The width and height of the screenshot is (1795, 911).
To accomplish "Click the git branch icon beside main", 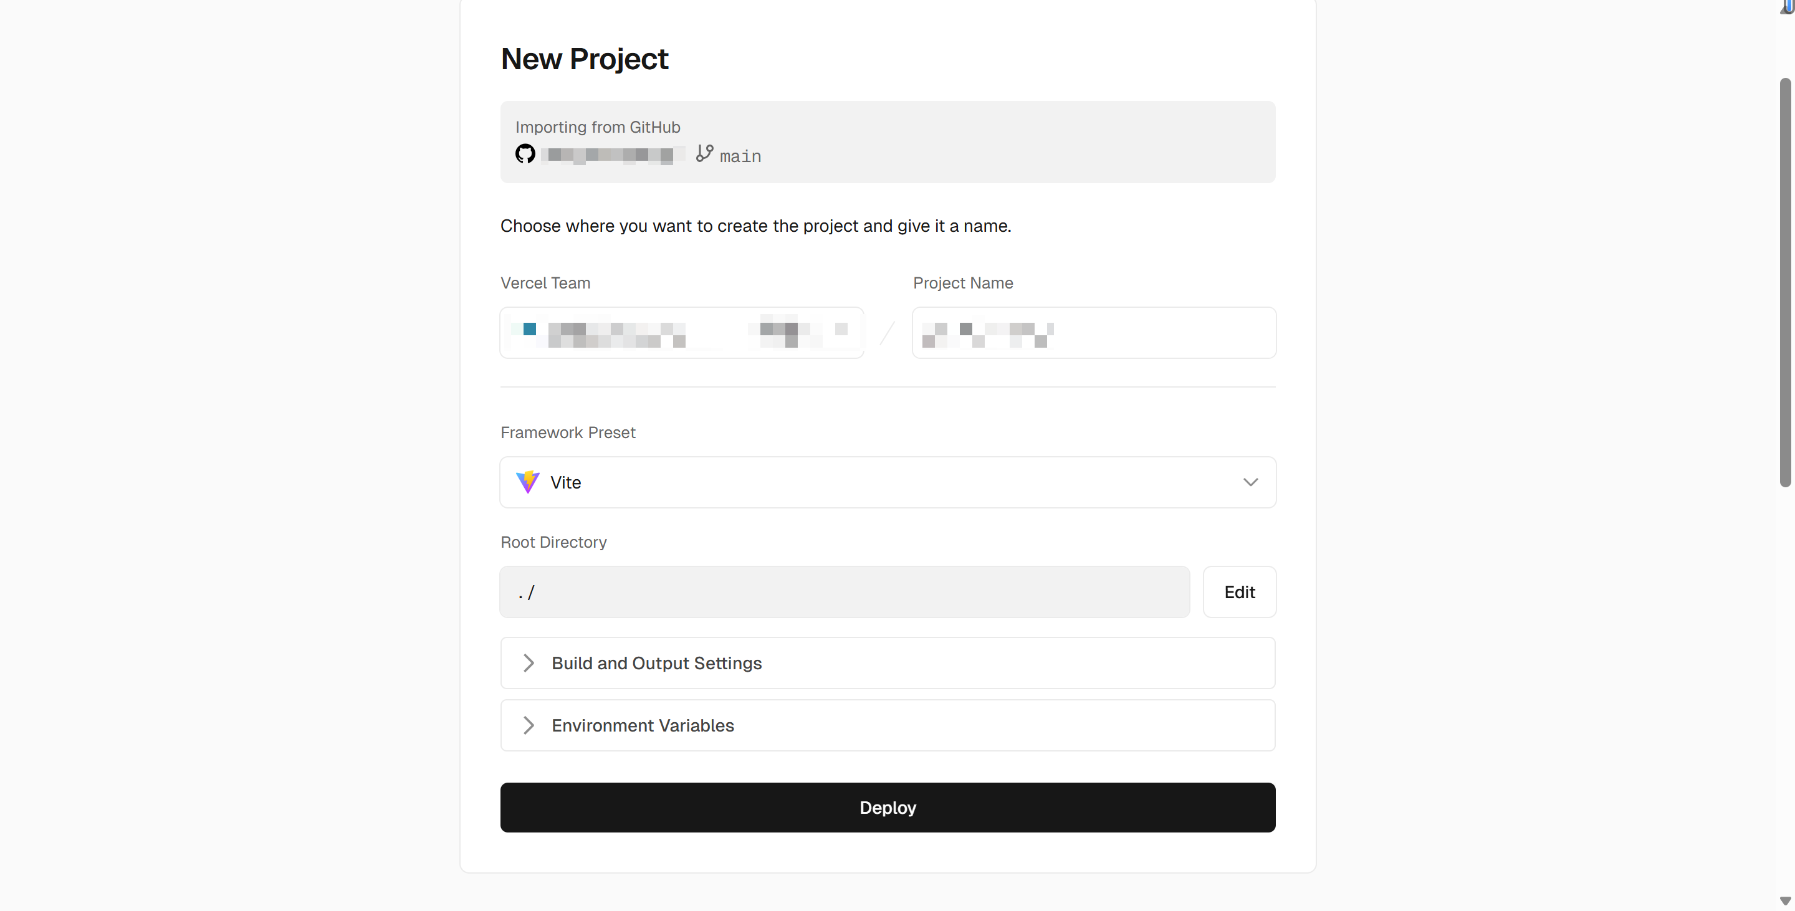I will pos(704,153).
